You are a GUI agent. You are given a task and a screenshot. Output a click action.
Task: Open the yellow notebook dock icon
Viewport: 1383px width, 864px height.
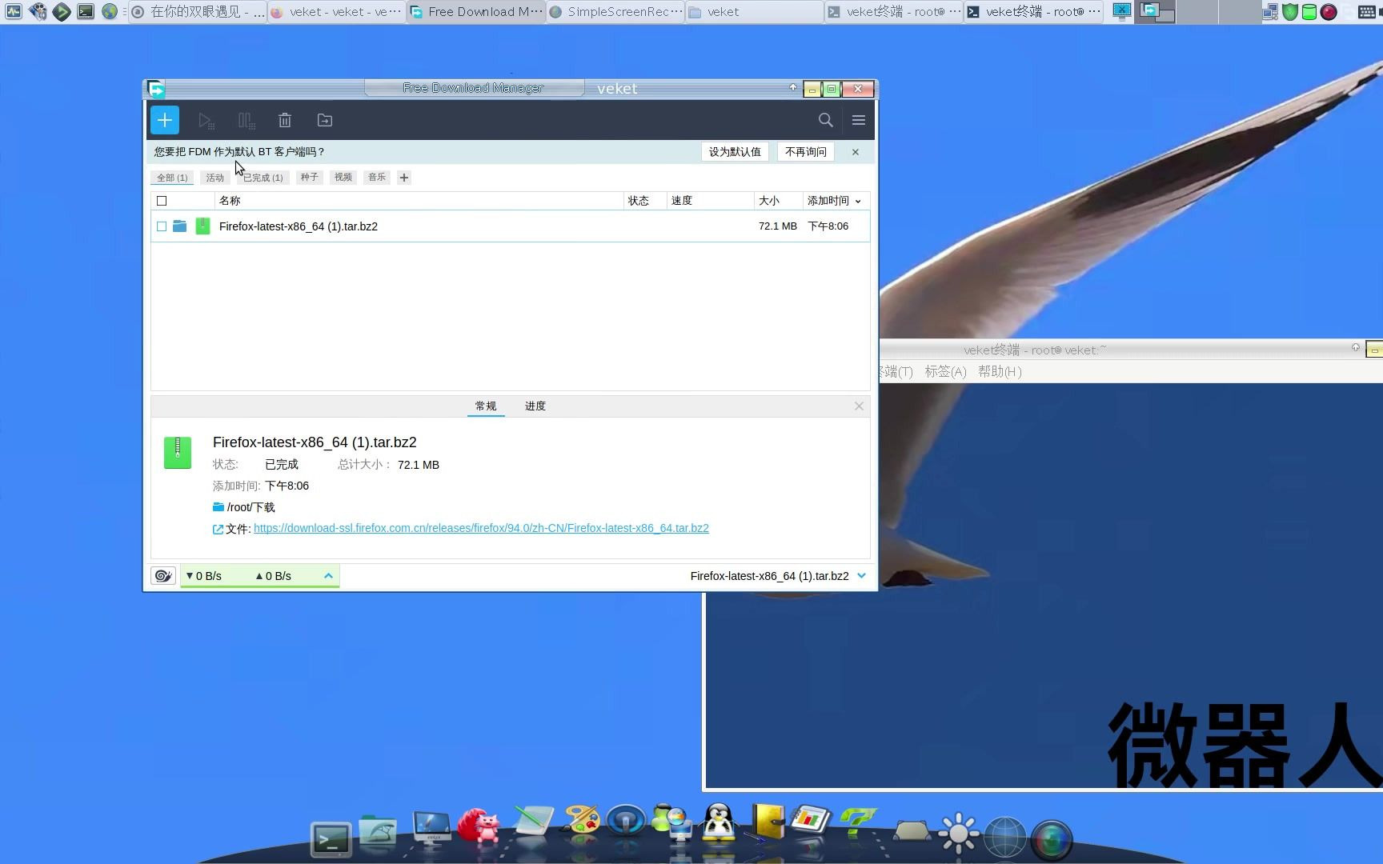click(x=768, y=822)
